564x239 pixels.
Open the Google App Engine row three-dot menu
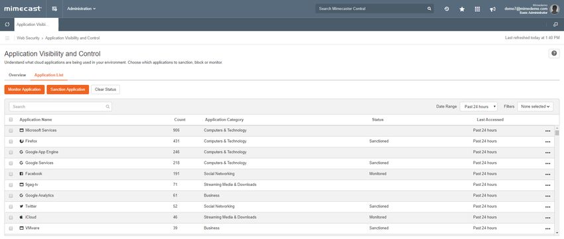point(547,153)
